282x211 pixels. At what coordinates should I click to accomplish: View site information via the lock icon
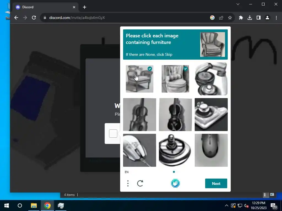coord(45,18)
